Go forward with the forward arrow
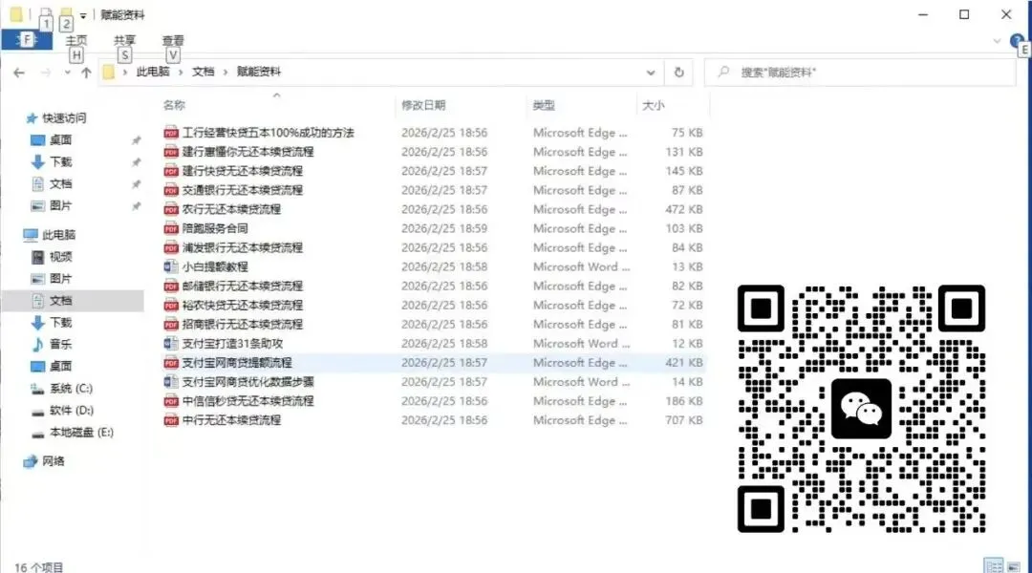Image resolution: width=1032 pixels, height=573 pixels. click(46, 73)
